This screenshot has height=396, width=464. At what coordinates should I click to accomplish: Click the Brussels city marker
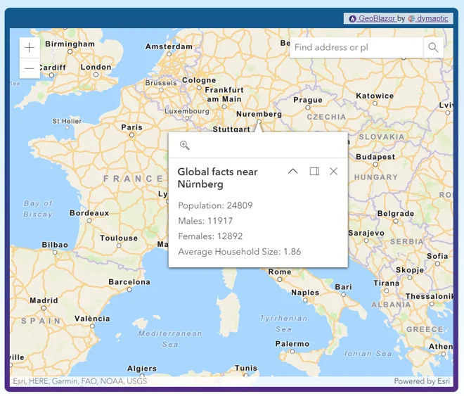point(161,90)
